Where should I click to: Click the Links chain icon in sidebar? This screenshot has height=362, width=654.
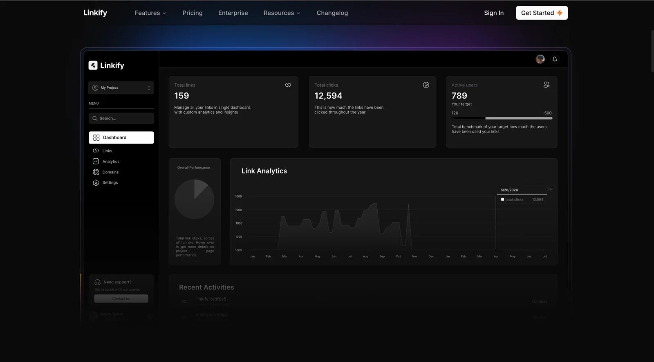tap(96, 151)
